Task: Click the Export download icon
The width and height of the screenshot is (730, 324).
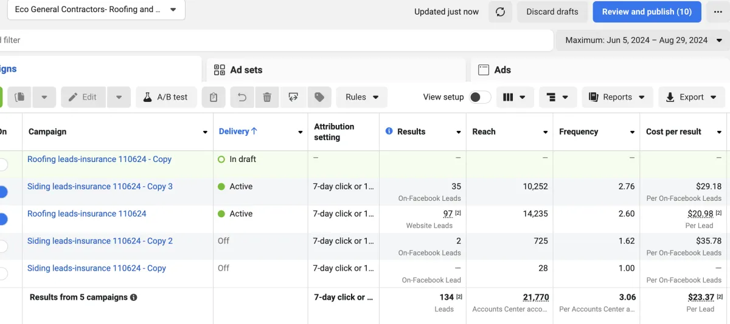Action: coord(670,97)
